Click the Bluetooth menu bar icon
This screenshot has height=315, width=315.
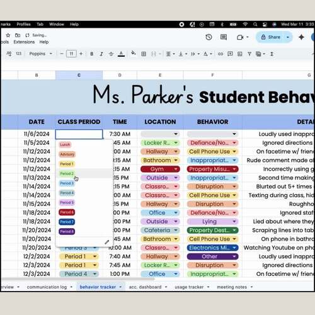click(x=222, y=25)
